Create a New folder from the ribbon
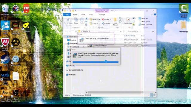191x107 pixels. (x=115, y=21)
